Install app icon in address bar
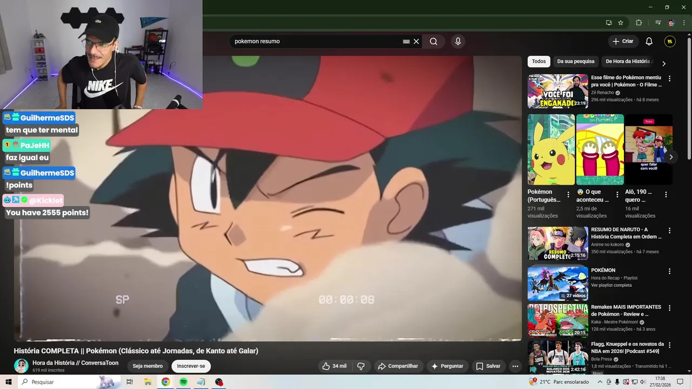The height and width of the screenshot is (389, 692). [x=609, y=23]
